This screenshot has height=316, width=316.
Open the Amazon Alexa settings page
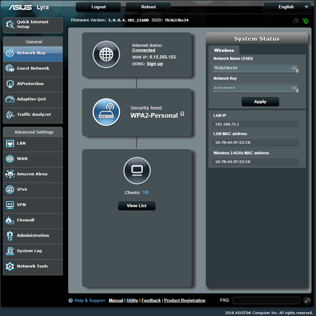pyautogui.click(x=33, y=174)
